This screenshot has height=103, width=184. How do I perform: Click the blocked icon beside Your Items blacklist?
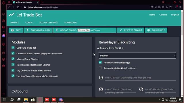tap(101, 90)
